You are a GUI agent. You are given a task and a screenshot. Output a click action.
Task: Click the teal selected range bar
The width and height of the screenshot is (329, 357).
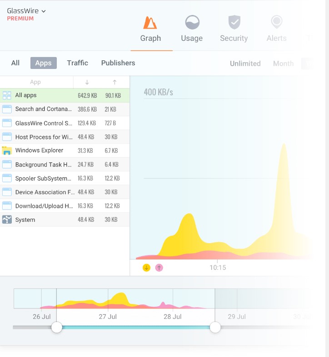coord(136,328)
